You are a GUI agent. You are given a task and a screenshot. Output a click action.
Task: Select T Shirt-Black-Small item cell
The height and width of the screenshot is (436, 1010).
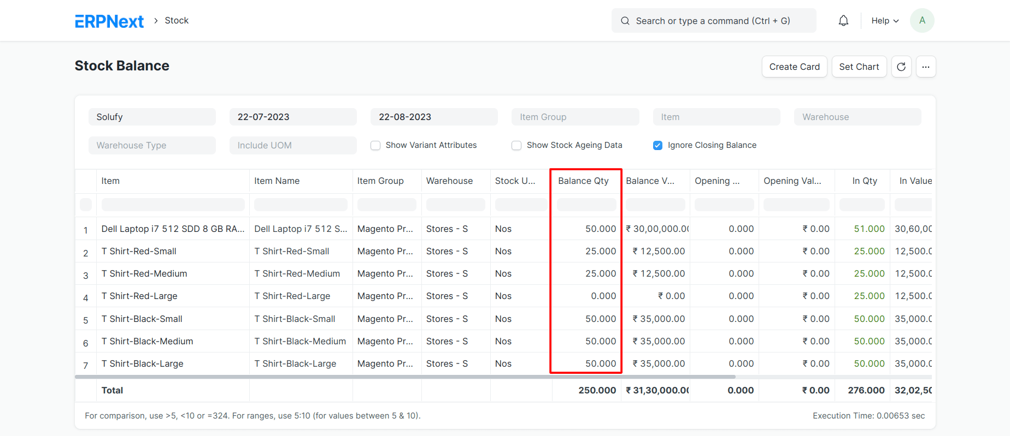point(173,319)
